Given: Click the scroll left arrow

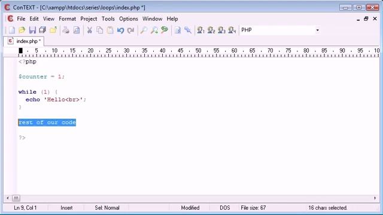Looking at the screenshot, I should point(8,198).
